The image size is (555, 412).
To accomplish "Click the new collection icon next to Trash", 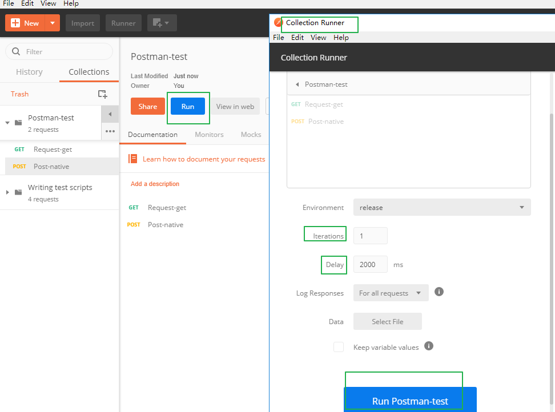I will tap(102, 94).
